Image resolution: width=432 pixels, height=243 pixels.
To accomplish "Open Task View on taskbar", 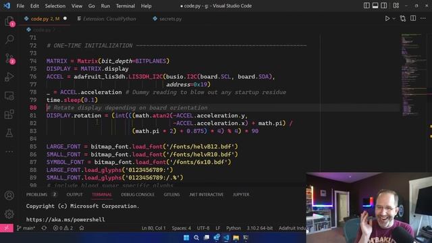I will pyautogui.click(x=206, y=238).
